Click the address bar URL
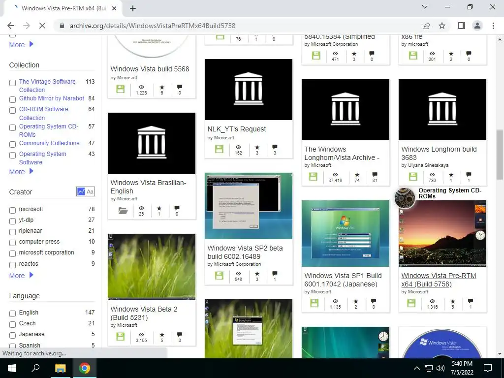This screenshot has height=378, width=504. click(153, 26)
